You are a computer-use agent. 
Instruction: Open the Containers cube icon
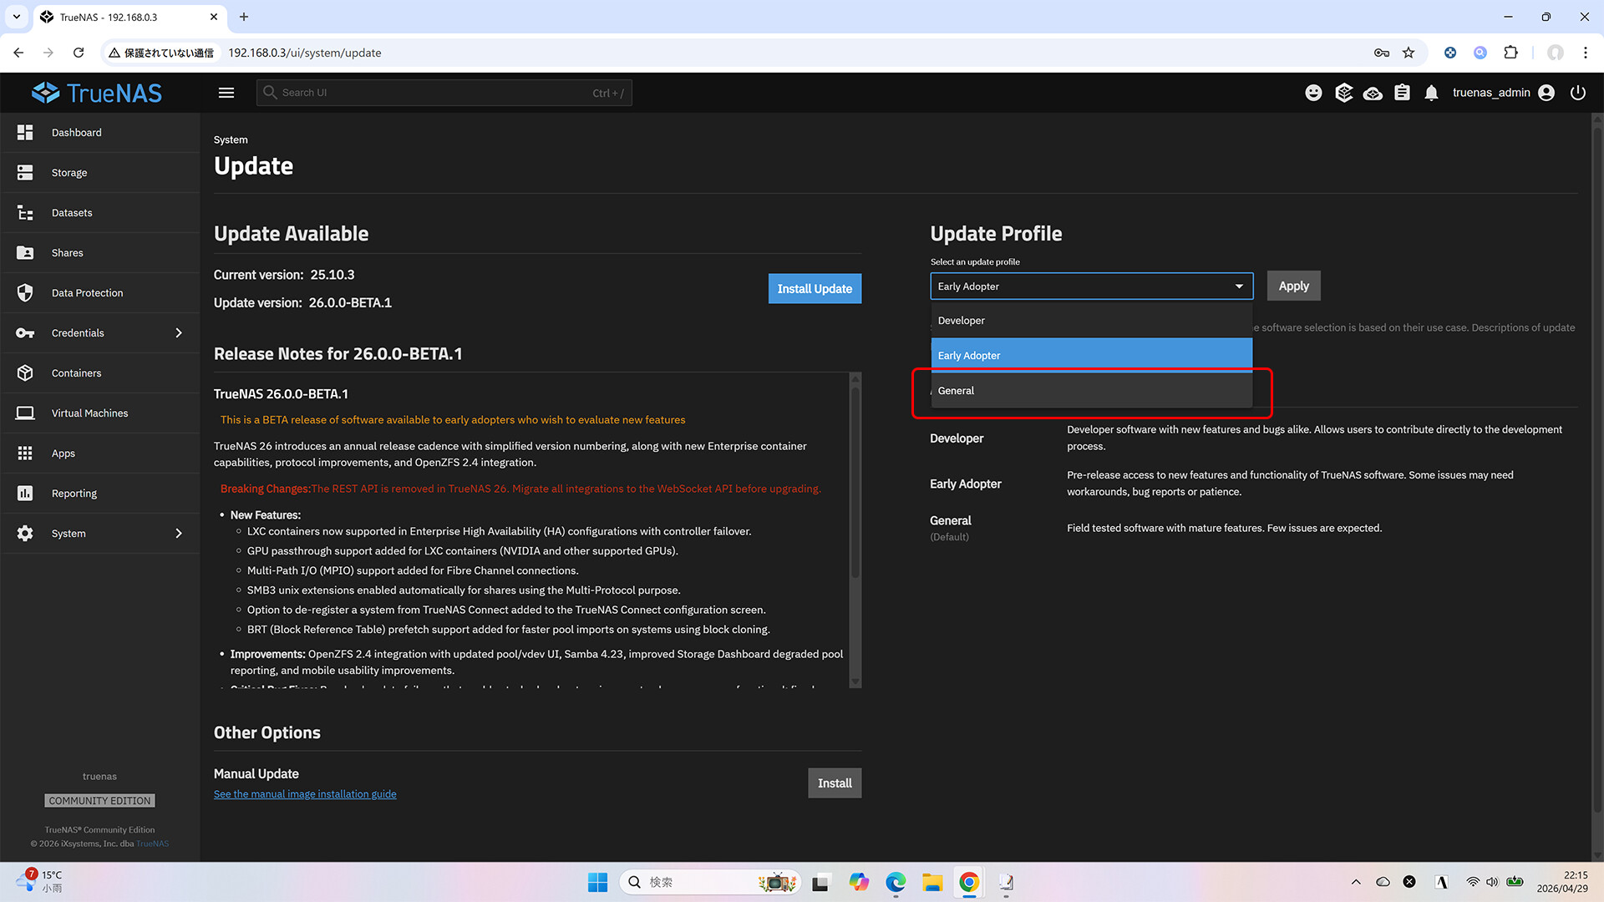[x=25, y=372]
